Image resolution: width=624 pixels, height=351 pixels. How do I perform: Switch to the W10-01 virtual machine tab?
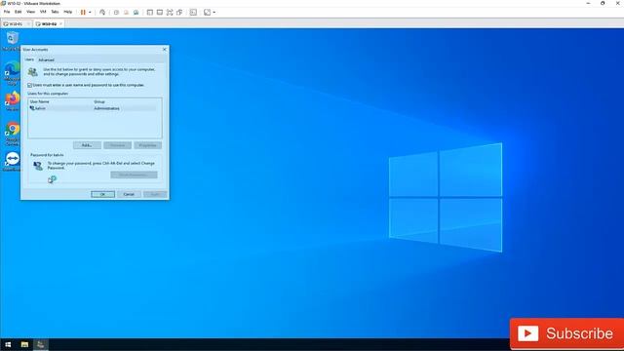coord(16,23)
